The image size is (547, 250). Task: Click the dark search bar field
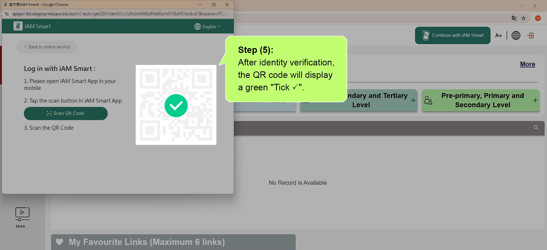point(389,128)
